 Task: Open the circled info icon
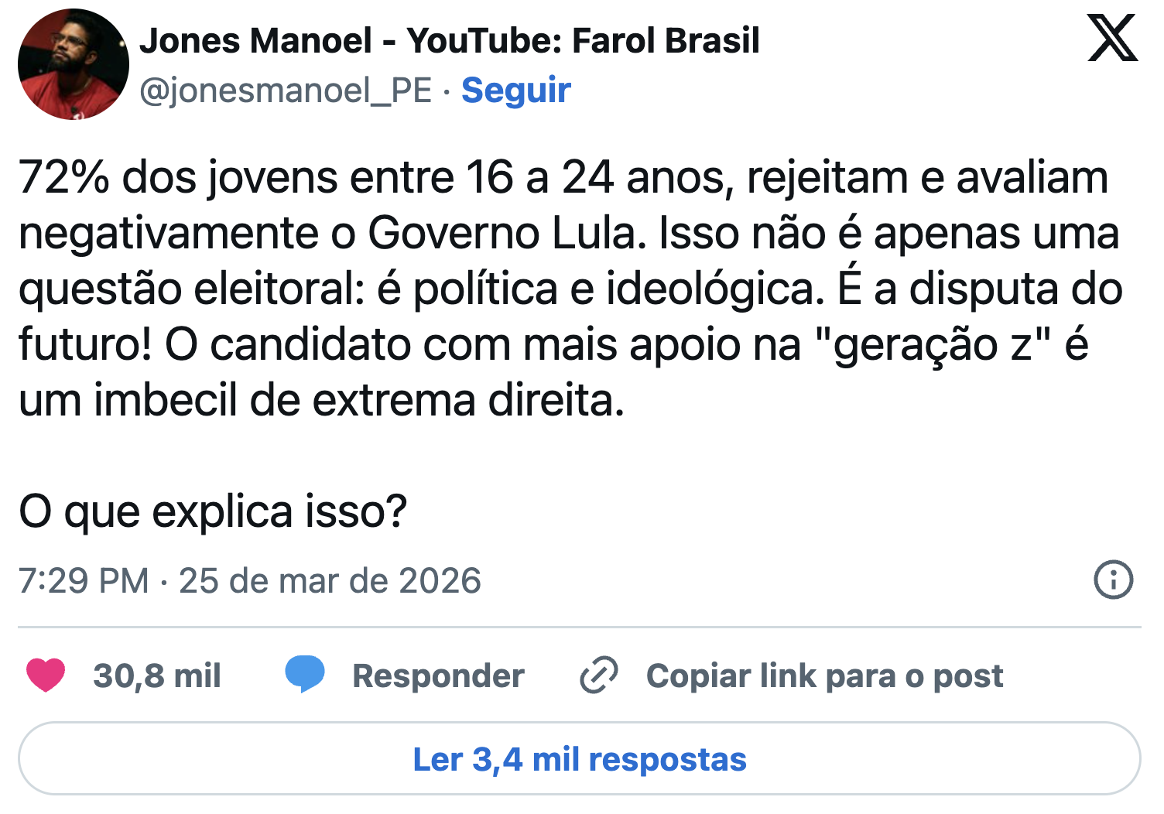pos(1114,580)
